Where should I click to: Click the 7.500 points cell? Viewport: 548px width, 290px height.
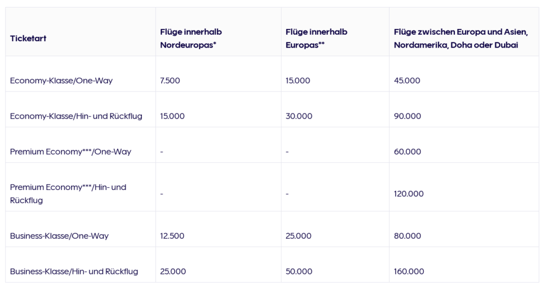pos(170,81)
